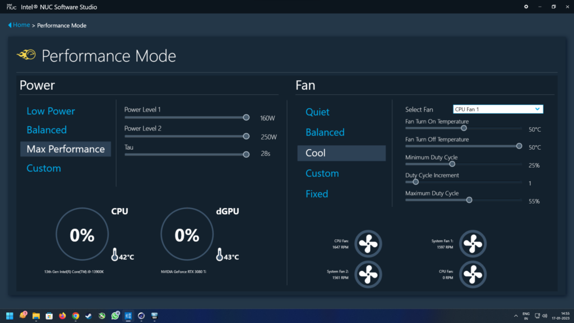This screenshot has width=574, height=323.
Task: Open Steam from the taskbar
Action: 89,316
